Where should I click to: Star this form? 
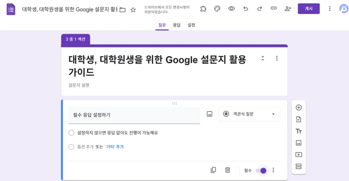[133, 10]
